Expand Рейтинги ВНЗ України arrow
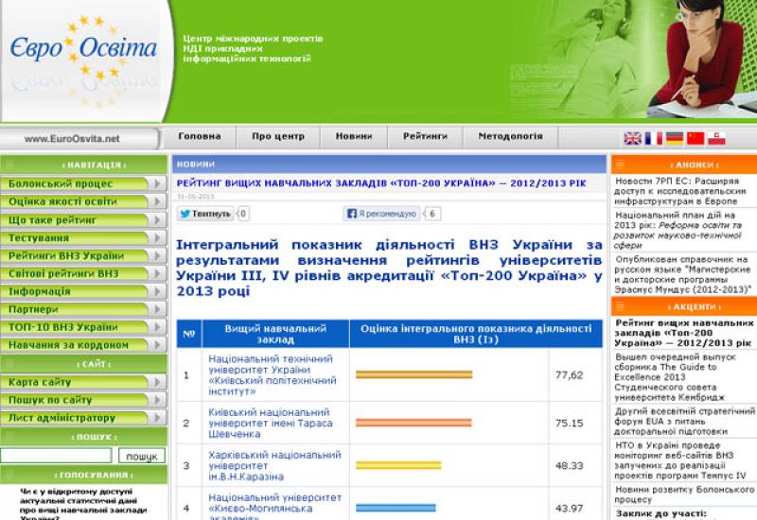The image size is (757, 520). coord(157,255)
